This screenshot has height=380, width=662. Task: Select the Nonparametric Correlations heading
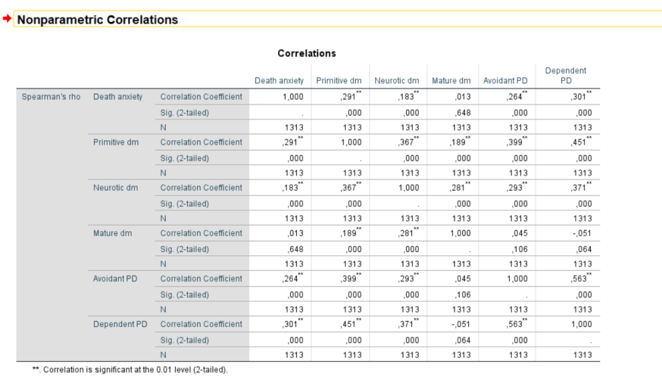point(98,20)
